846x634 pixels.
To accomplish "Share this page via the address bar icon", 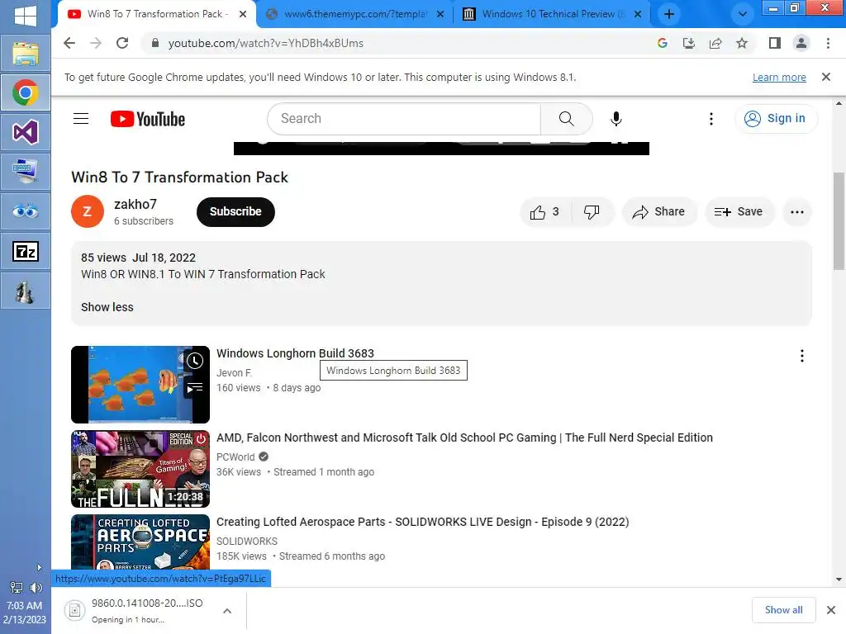I will [x=715, y=43].
